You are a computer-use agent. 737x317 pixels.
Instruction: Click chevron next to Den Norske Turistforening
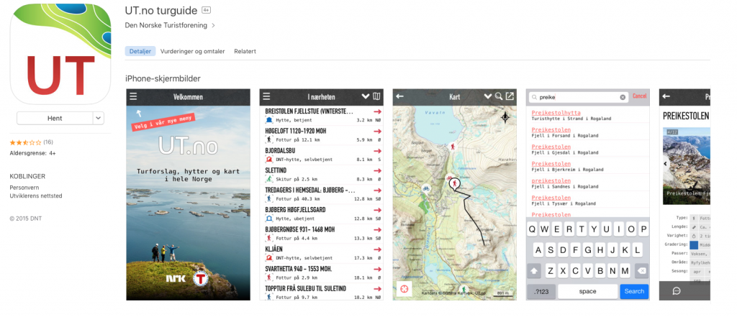click(x=213, y=25)
